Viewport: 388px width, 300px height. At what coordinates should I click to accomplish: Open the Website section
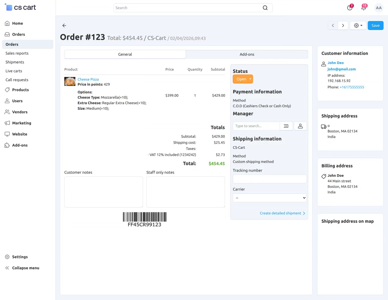click(20, 134)
